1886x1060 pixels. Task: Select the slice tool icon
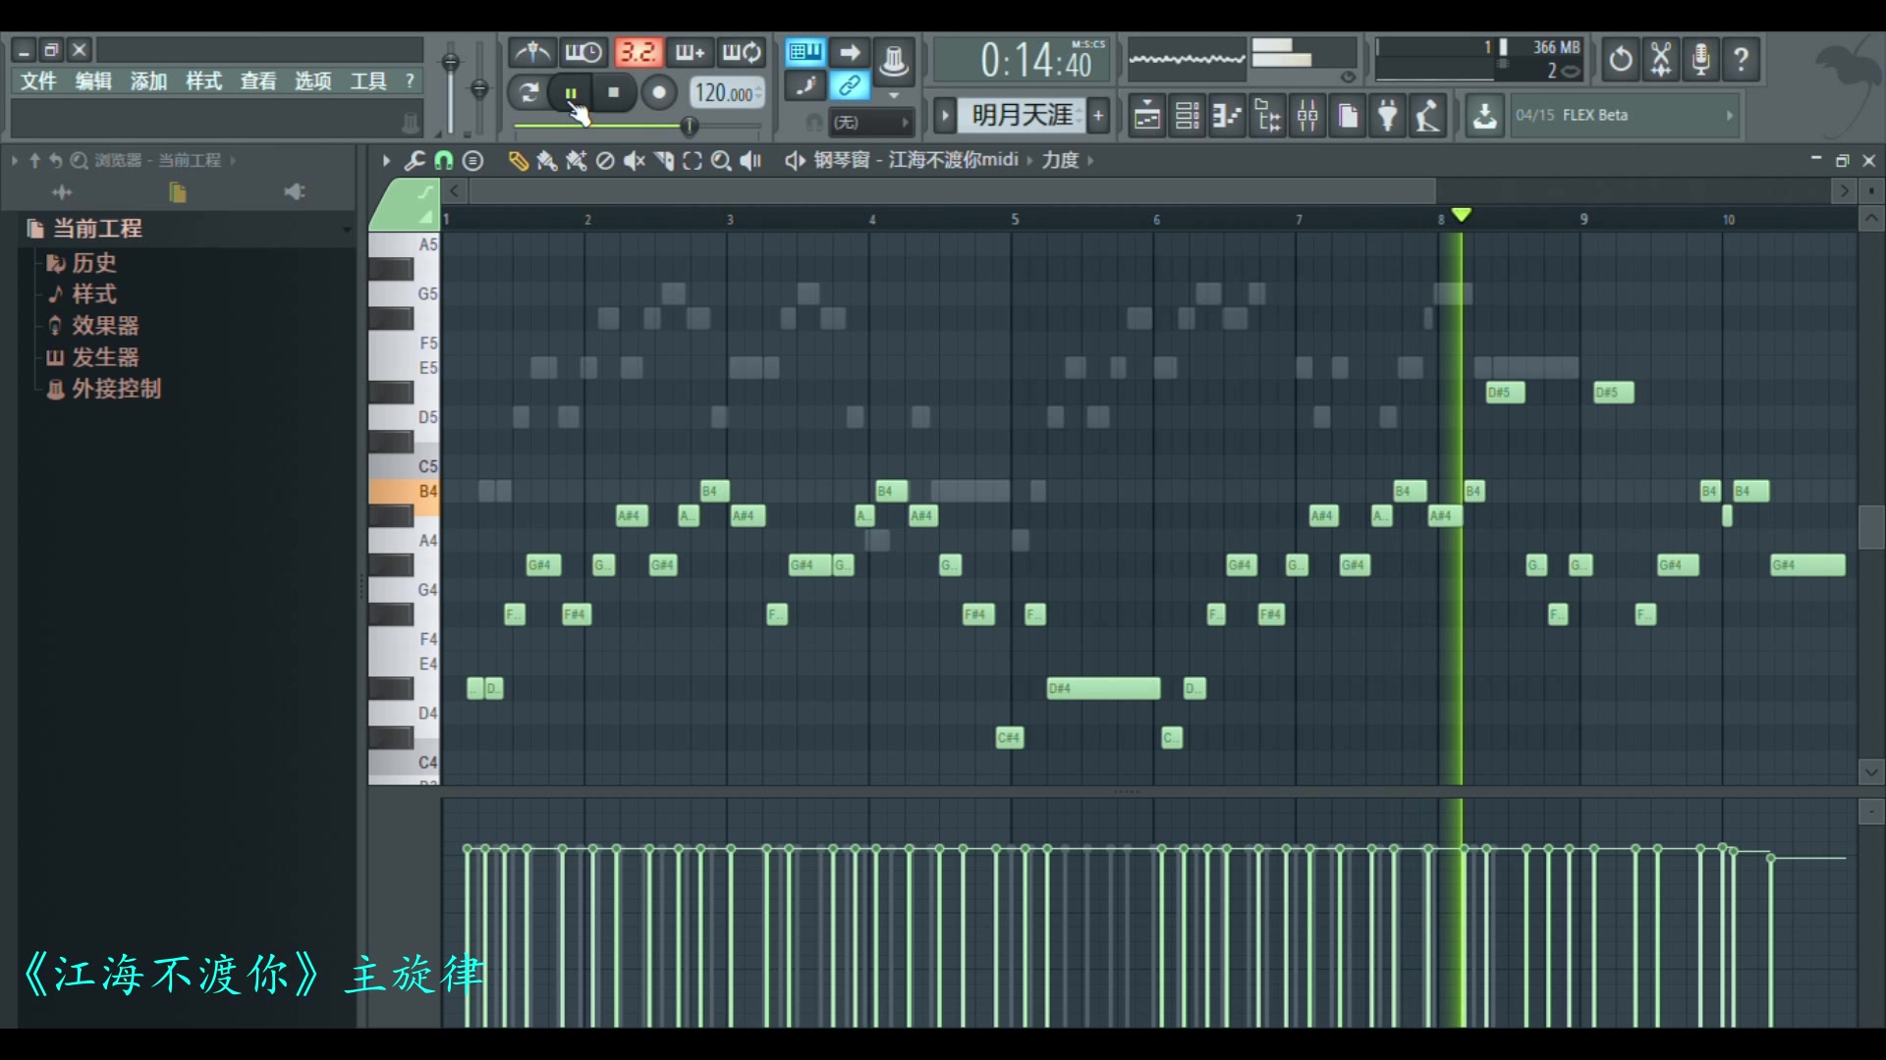664,161
